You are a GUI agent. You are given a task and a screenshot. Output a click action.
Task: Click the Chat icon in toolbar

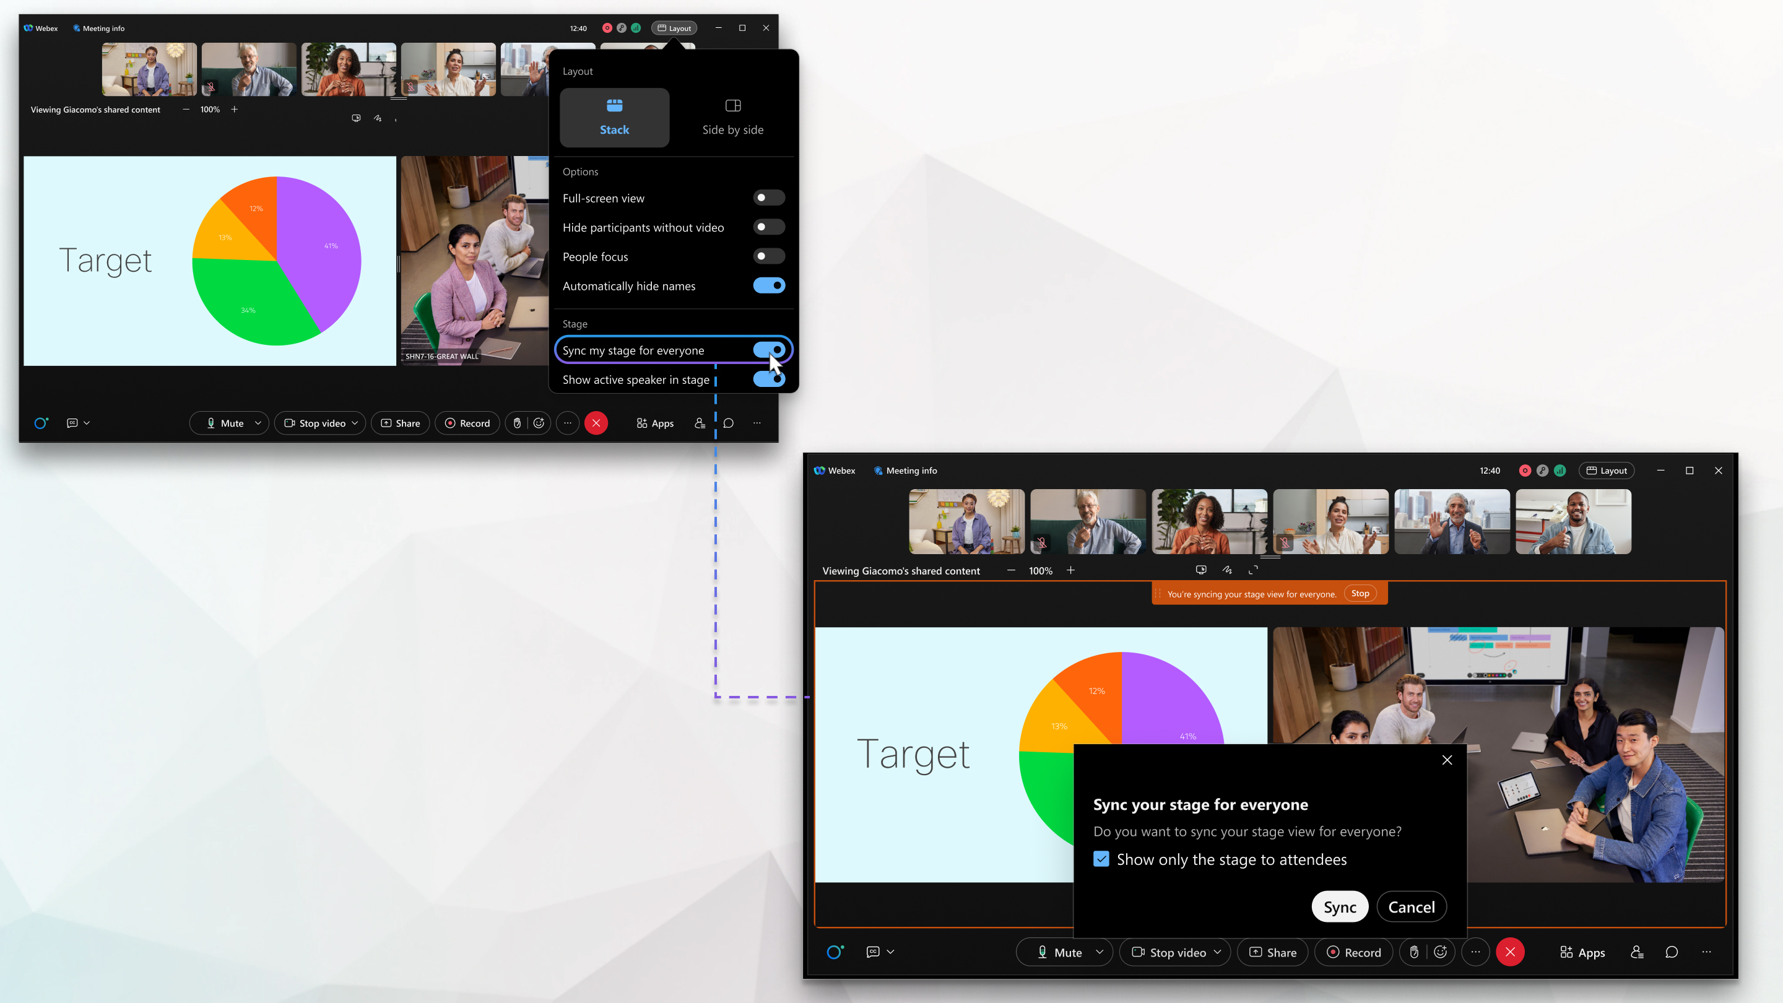click(729, 422)
